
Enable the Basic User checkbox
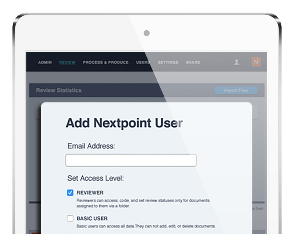tap(70, 218)
